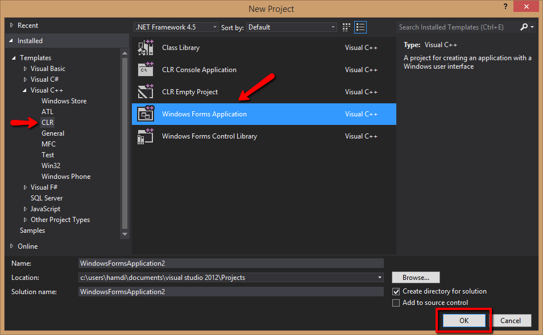Close the New Project dialog
543x335 pixels.
tap(527, 6)
